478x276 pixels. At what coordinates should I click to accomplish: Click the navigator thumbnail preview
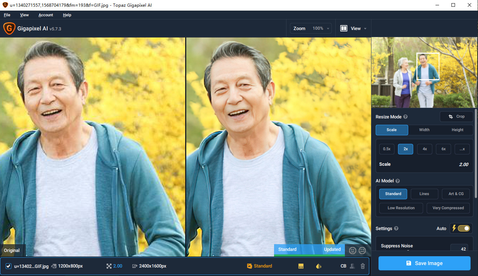pos(424,72)
